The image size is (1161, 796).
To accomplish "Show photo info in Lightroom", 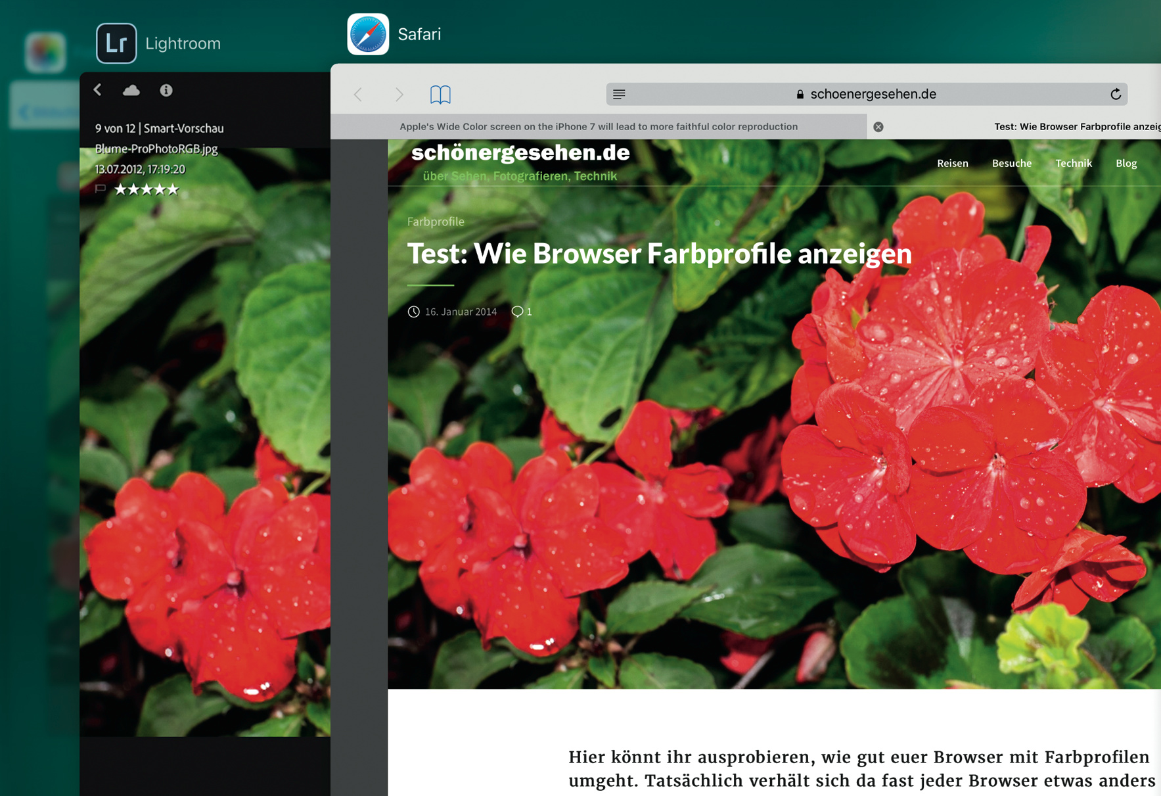I will coord(166,90).
